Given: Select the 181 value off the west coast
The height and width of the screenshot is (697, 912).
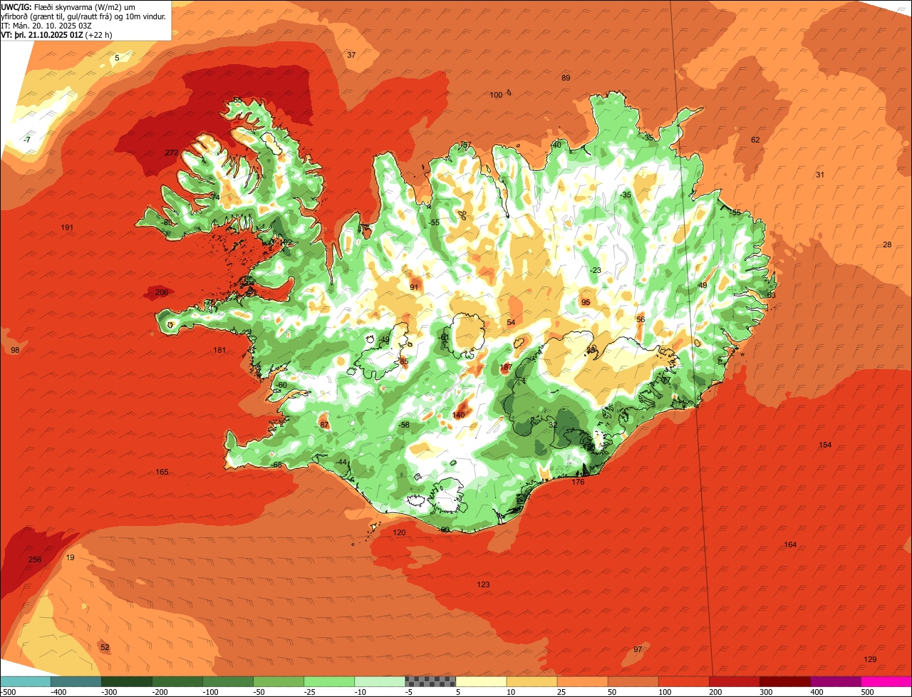Looking at the screenshot, I should click(219, 350).
